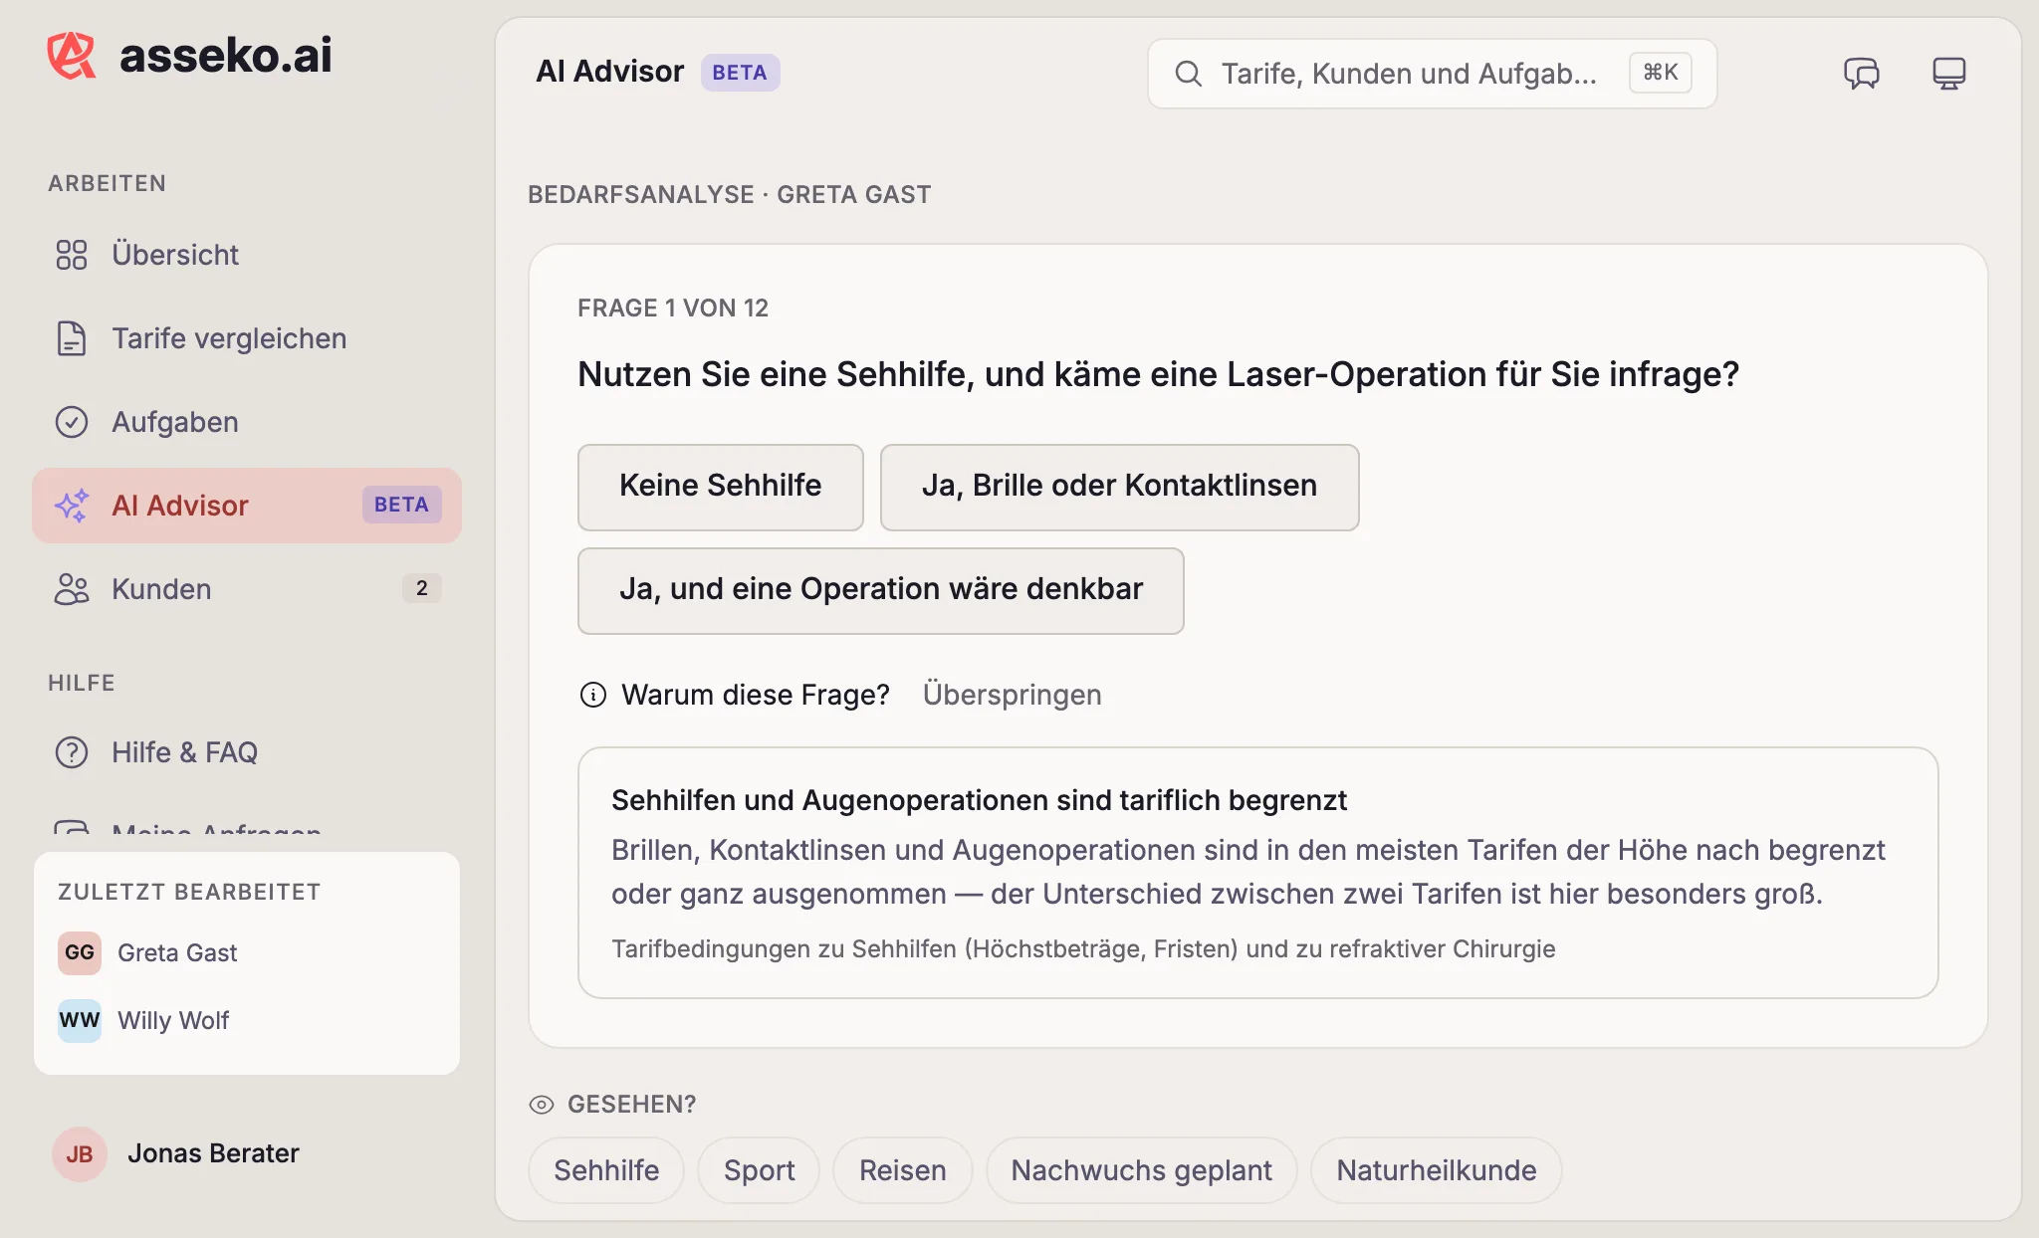Open recently edited customer Greta Gast
This screenshot has height=1238, width=2039.
tap(247, 952)
